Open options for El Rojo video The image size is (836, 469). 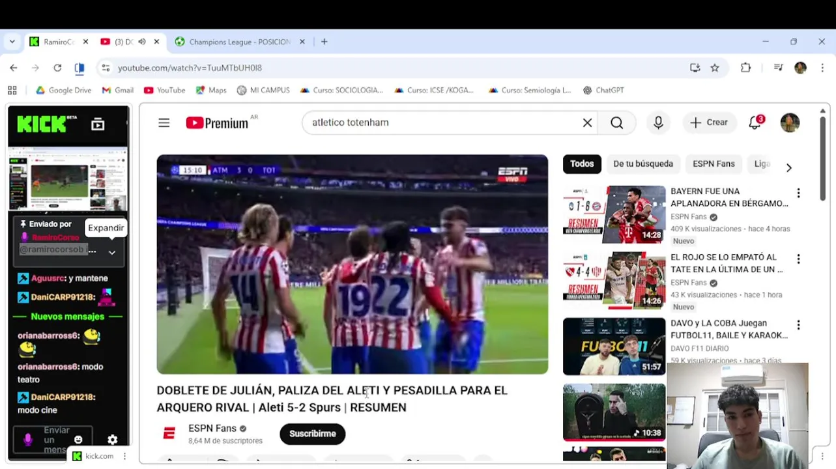[798, 259]
